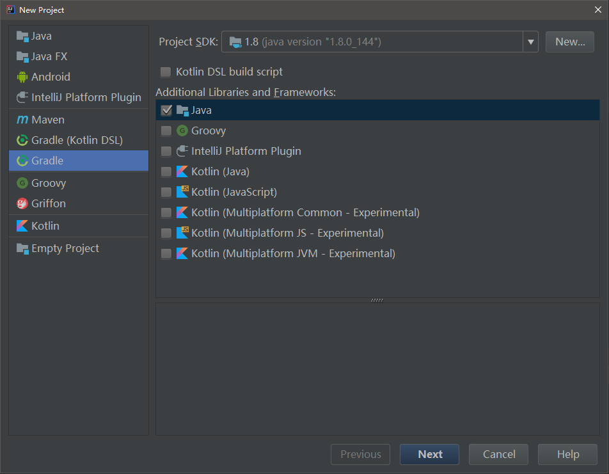Select the Maven icon in project types
This screenshot has height=474, width=609.
[x=22, y=120]
